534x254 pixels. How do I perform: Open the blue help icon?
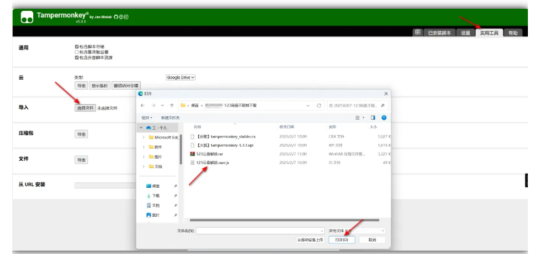pos(384,118)
